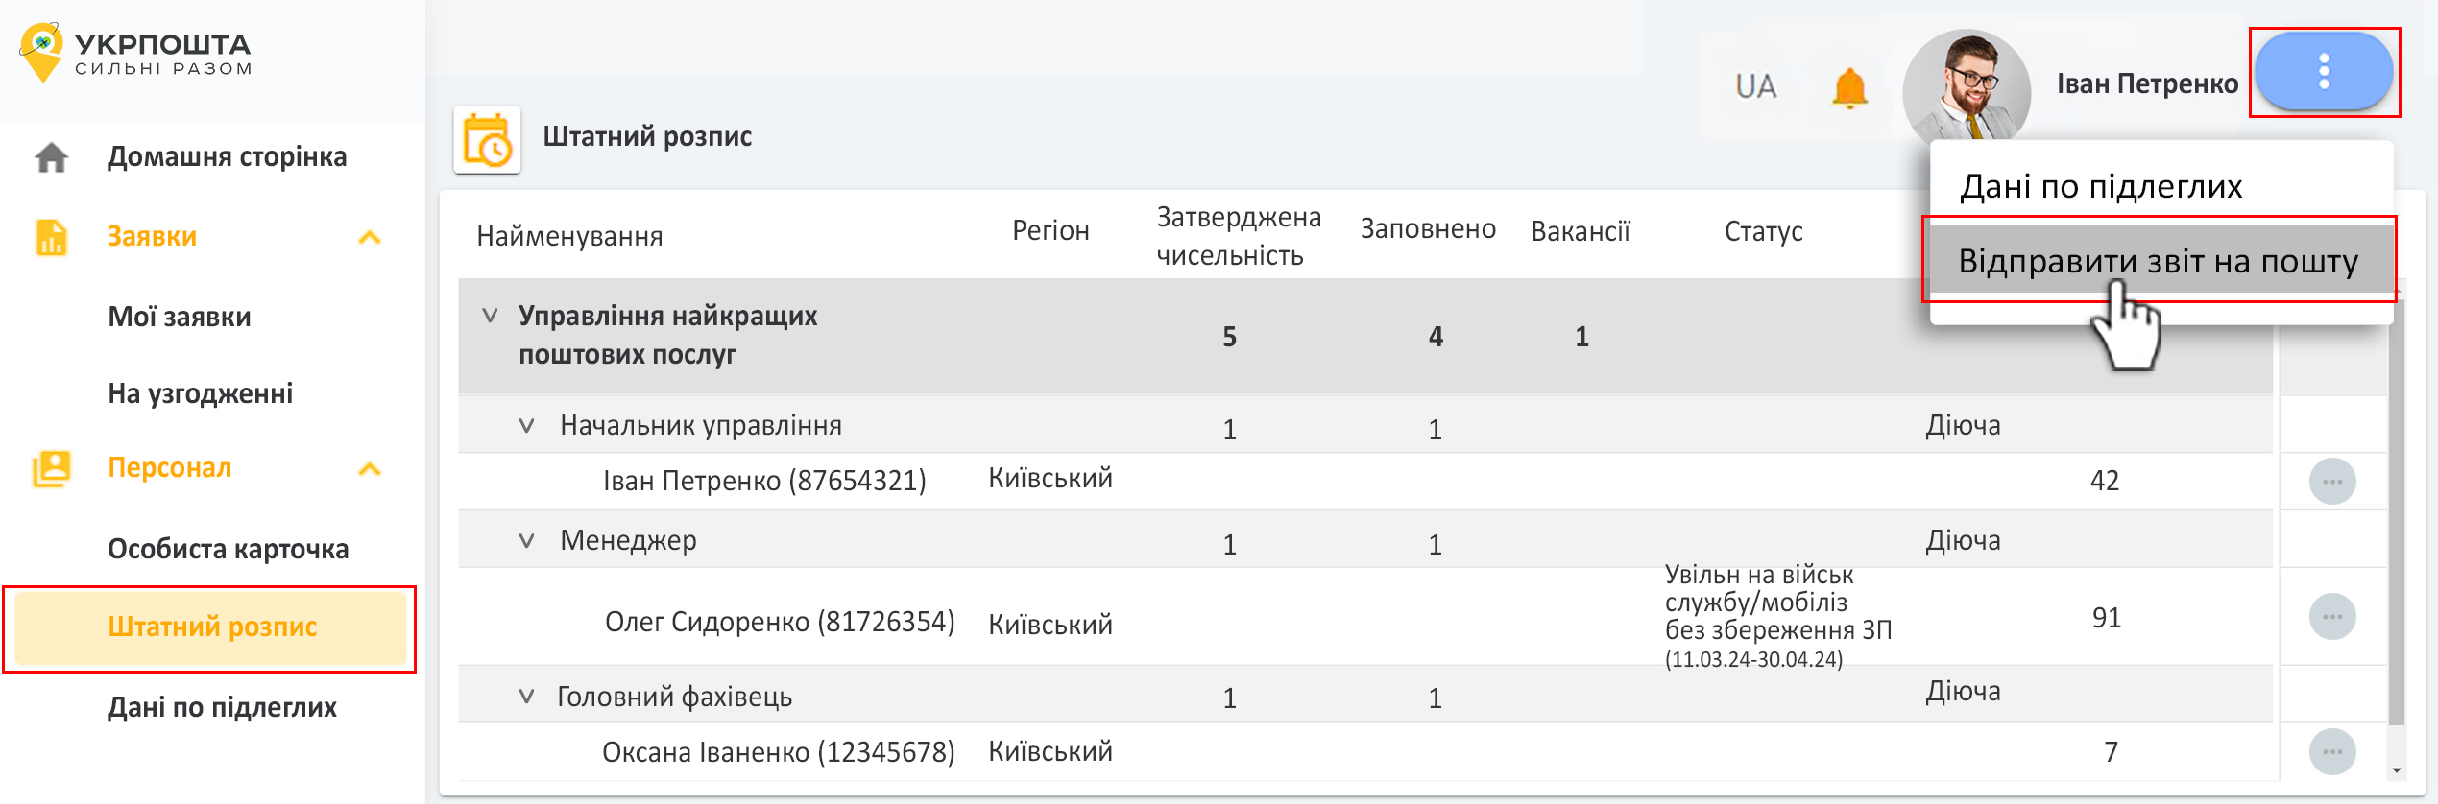
Task: Click the Персонал section icon
Action: click(52, 468)
